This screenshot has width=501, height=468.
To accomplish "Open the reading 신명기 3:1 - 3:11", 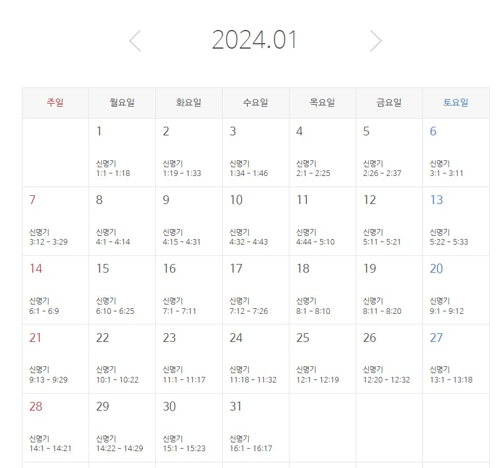I will pyautogui.click(x=447, y=168).
